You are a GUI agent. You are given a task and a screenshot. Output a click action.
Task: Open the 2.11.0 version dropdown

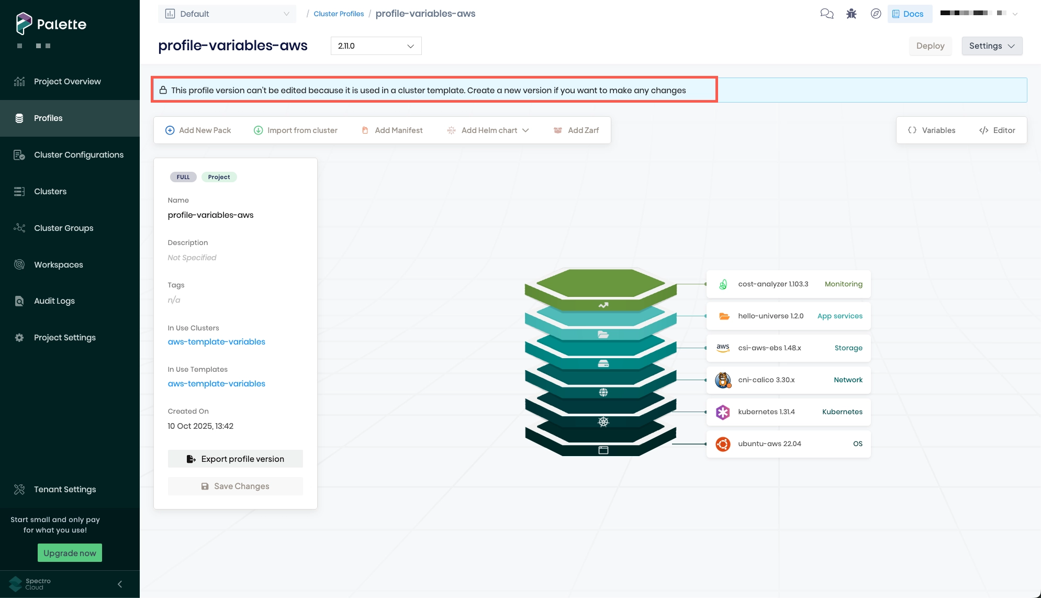375,46
